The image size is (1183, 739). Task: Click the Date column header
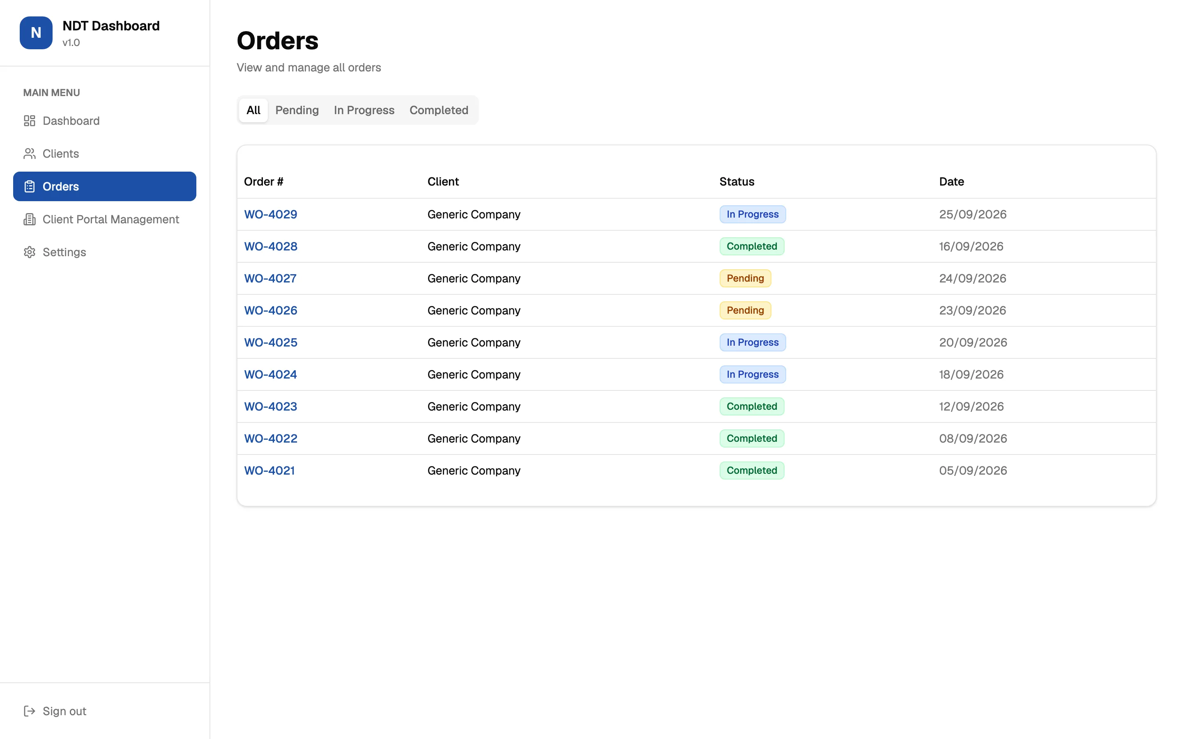pyautogui.click(x=951, y=181)
